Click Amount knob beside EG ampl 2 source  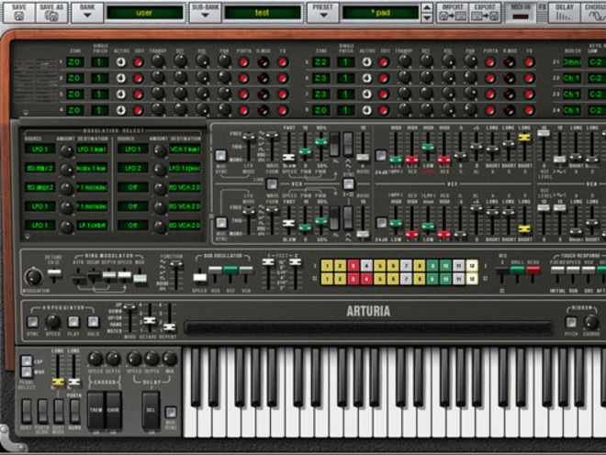pyautogui.click(x=66, y=188)
